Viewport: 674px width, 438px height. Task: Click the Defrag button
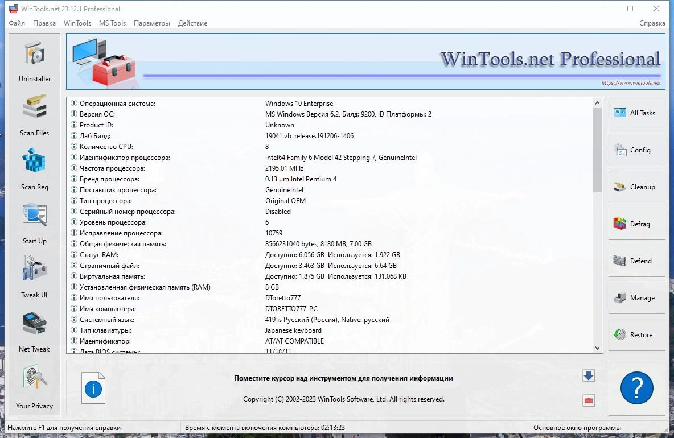point(636,224)
